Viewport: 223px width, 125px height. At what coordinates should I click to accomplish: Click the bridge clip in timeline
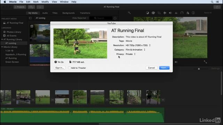23,97
